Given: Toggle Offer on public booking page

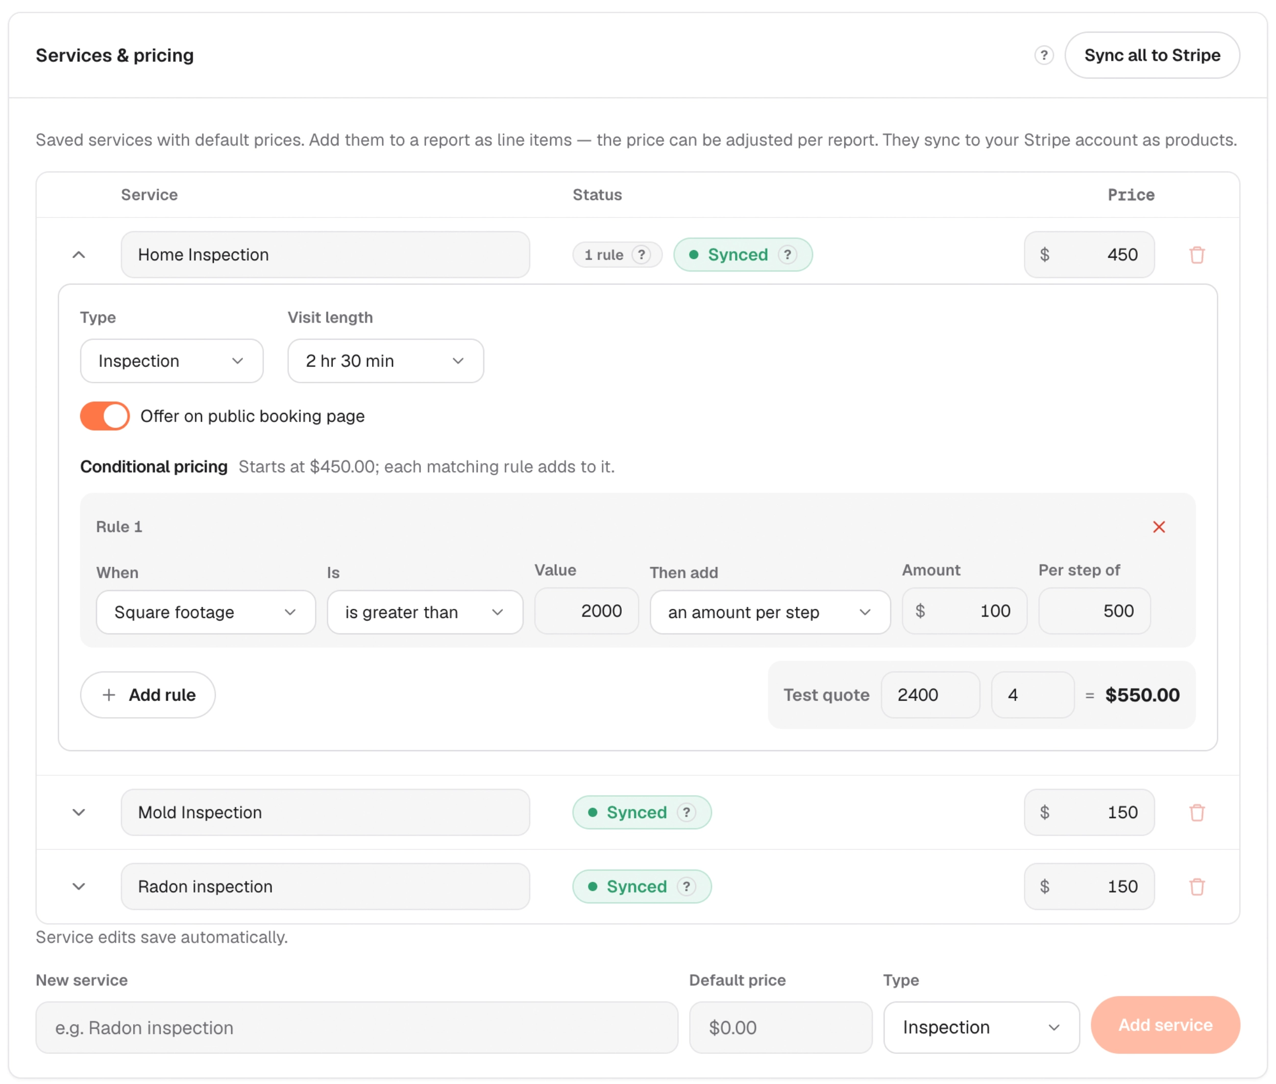Looking at the screenshot, I should tap(105, 416).
